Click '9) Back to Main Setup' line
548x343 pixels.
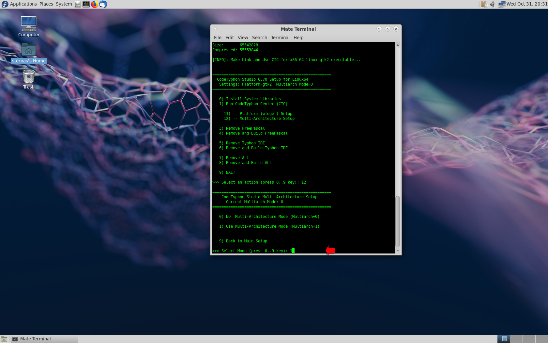click(x=243, y=241)
